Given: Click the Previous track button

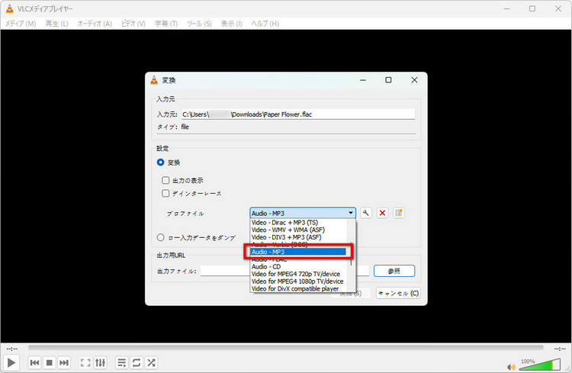Looking at the screenshot, I should tap(34, 362).
